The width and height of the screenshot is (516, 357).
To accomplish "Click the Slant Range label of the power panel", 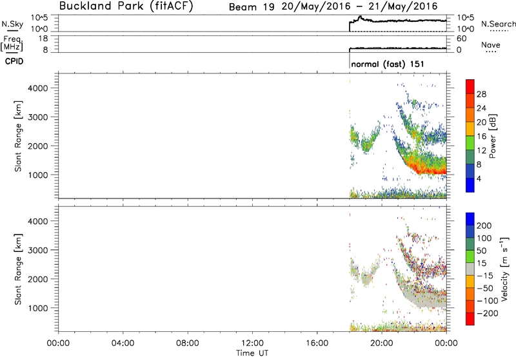I will [x=18, y=136].
